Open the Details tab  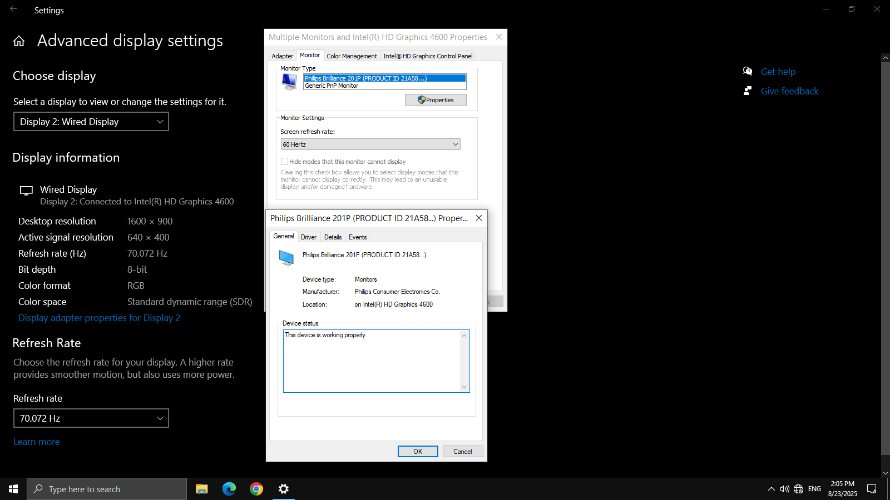click(x=333, y=237)
